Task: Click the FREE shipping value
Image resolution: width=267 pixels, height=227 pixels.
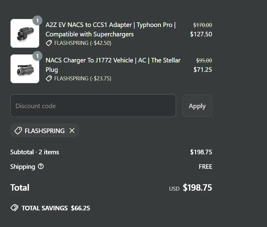Action: (x=205, y=167)
